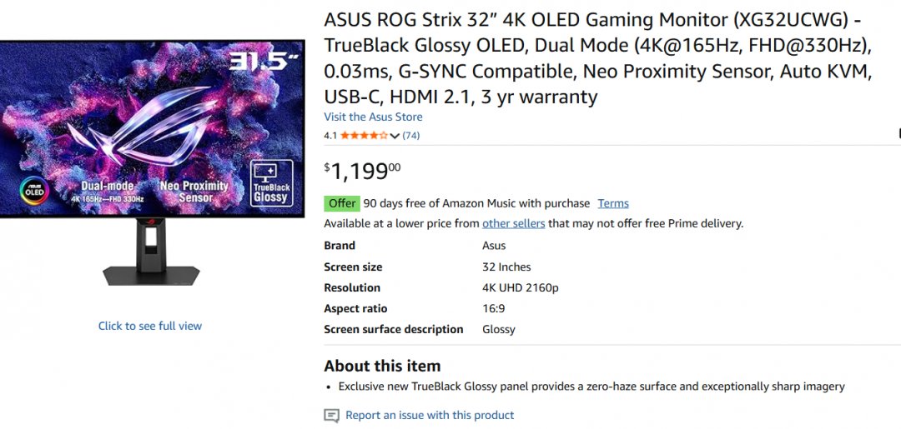This screenshot has height=429, width=901.
Task: Click the $1,199 price
Action: pos(360,171)
